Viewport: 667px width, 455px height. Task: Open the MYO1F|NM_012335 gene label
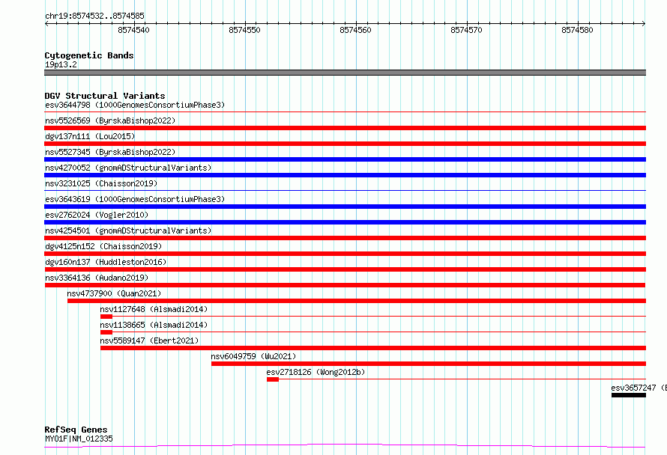(x=79, y=439)
